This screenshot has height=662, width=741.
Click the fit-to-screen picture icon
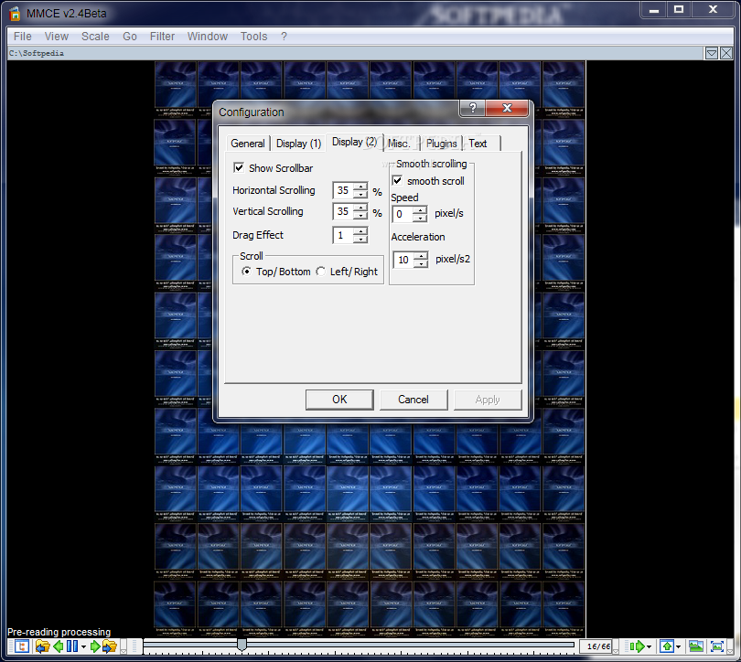[x=717, y=646]
